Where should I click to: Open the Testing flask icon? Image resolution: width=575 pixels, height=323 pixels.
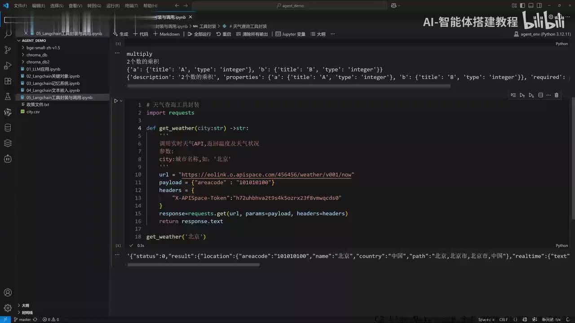click(x=8, y=96)
